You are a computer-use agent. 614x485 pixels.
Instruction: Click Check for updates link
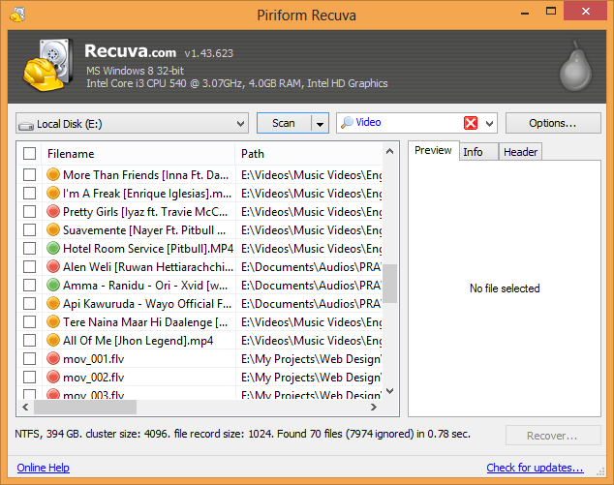click(x=535, y=468)
